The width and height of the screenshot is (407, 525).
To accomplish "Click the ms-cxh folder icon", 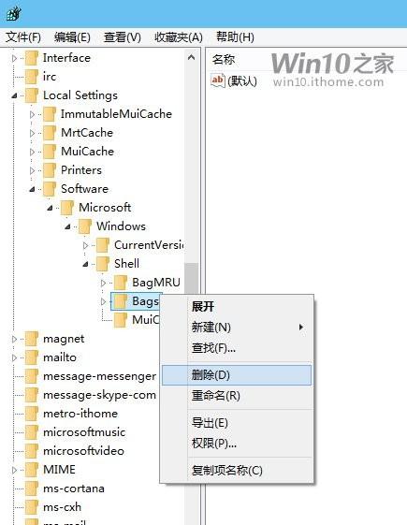I will [32, 507].
